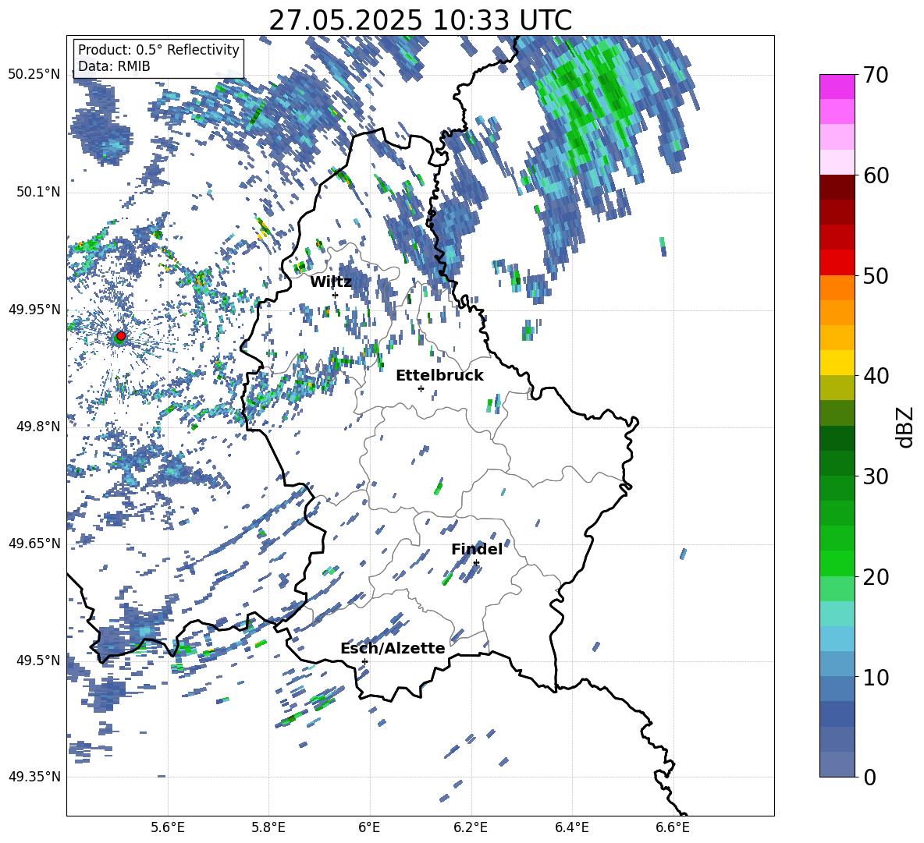Click the cross marker below Ettelbruck
The width and height of the screenshot is (924, 843).
(x=421, y=388)
